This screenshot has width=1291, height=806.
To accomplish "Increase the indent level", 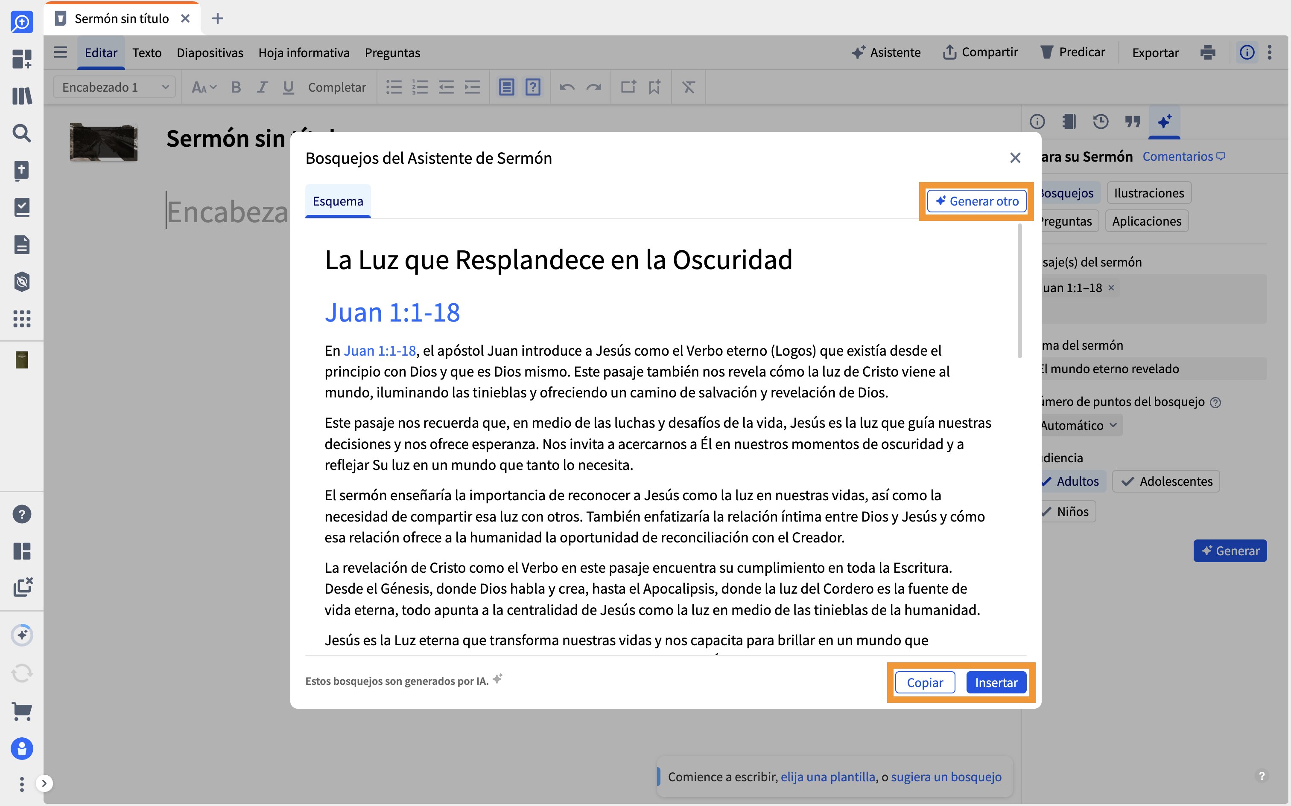I will point(472,87).
